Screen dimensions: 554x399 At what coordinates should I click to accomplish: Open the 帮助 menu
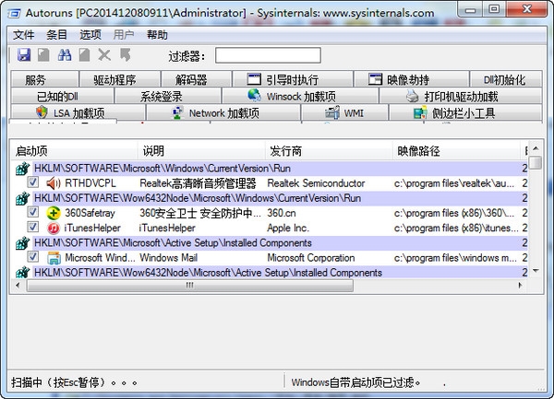(157, 35)
